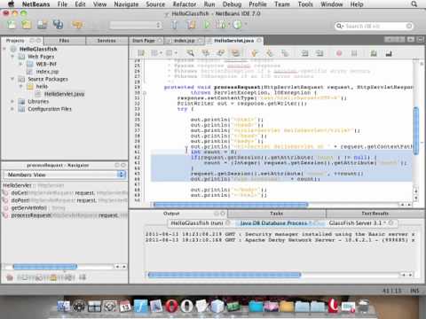Select doPost method in Navigator

(65, 200)
